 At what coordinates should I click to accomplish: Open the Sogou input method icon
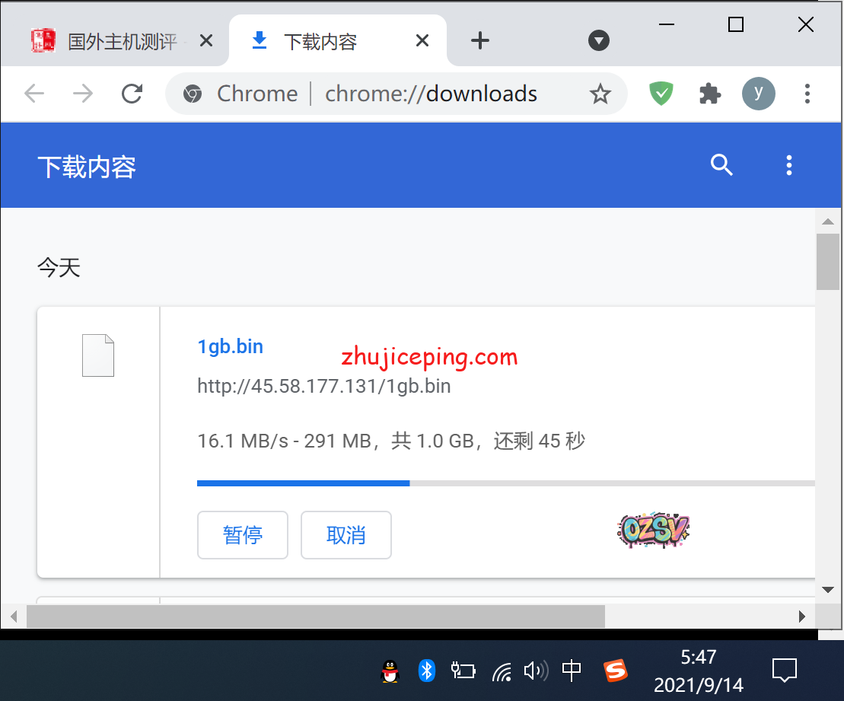pyautogui.click(x=615, y=671)
